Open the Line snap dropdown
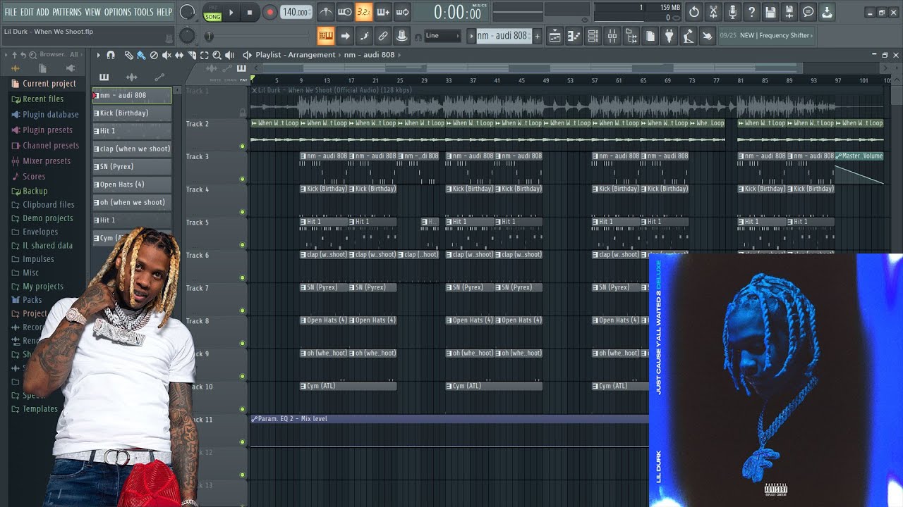Screen dimensions: 903x507 [x=442, y=36]
